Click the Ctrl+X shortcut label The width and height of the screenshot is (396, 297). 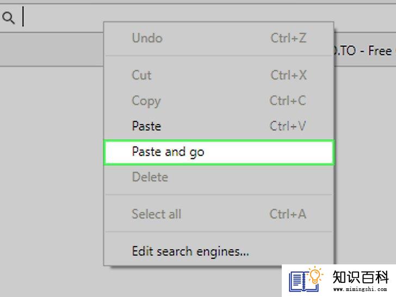pyautogui.click(x=288, y=75)
